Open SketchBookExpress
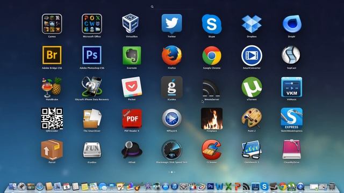The width and height of the screenshot is (344, 193). (291, 118)
